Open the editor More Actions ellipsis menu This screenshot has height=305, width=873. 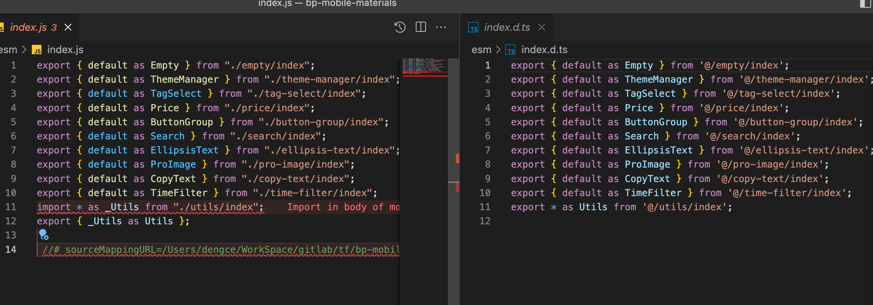[441, 27]
